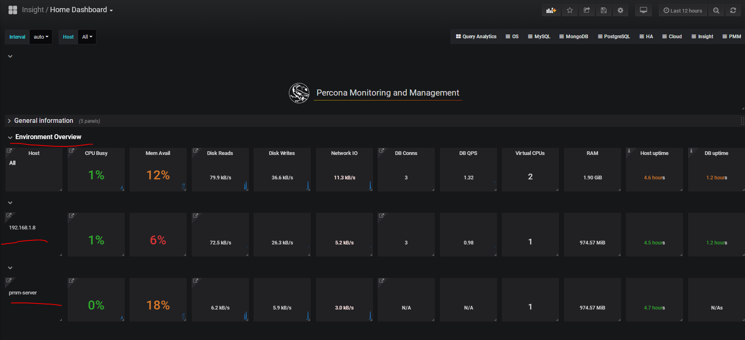Open external link icon on Disk Reads panel
Image resolution: width=745 pixels, height=340 pixels.
tap(195, 150)
